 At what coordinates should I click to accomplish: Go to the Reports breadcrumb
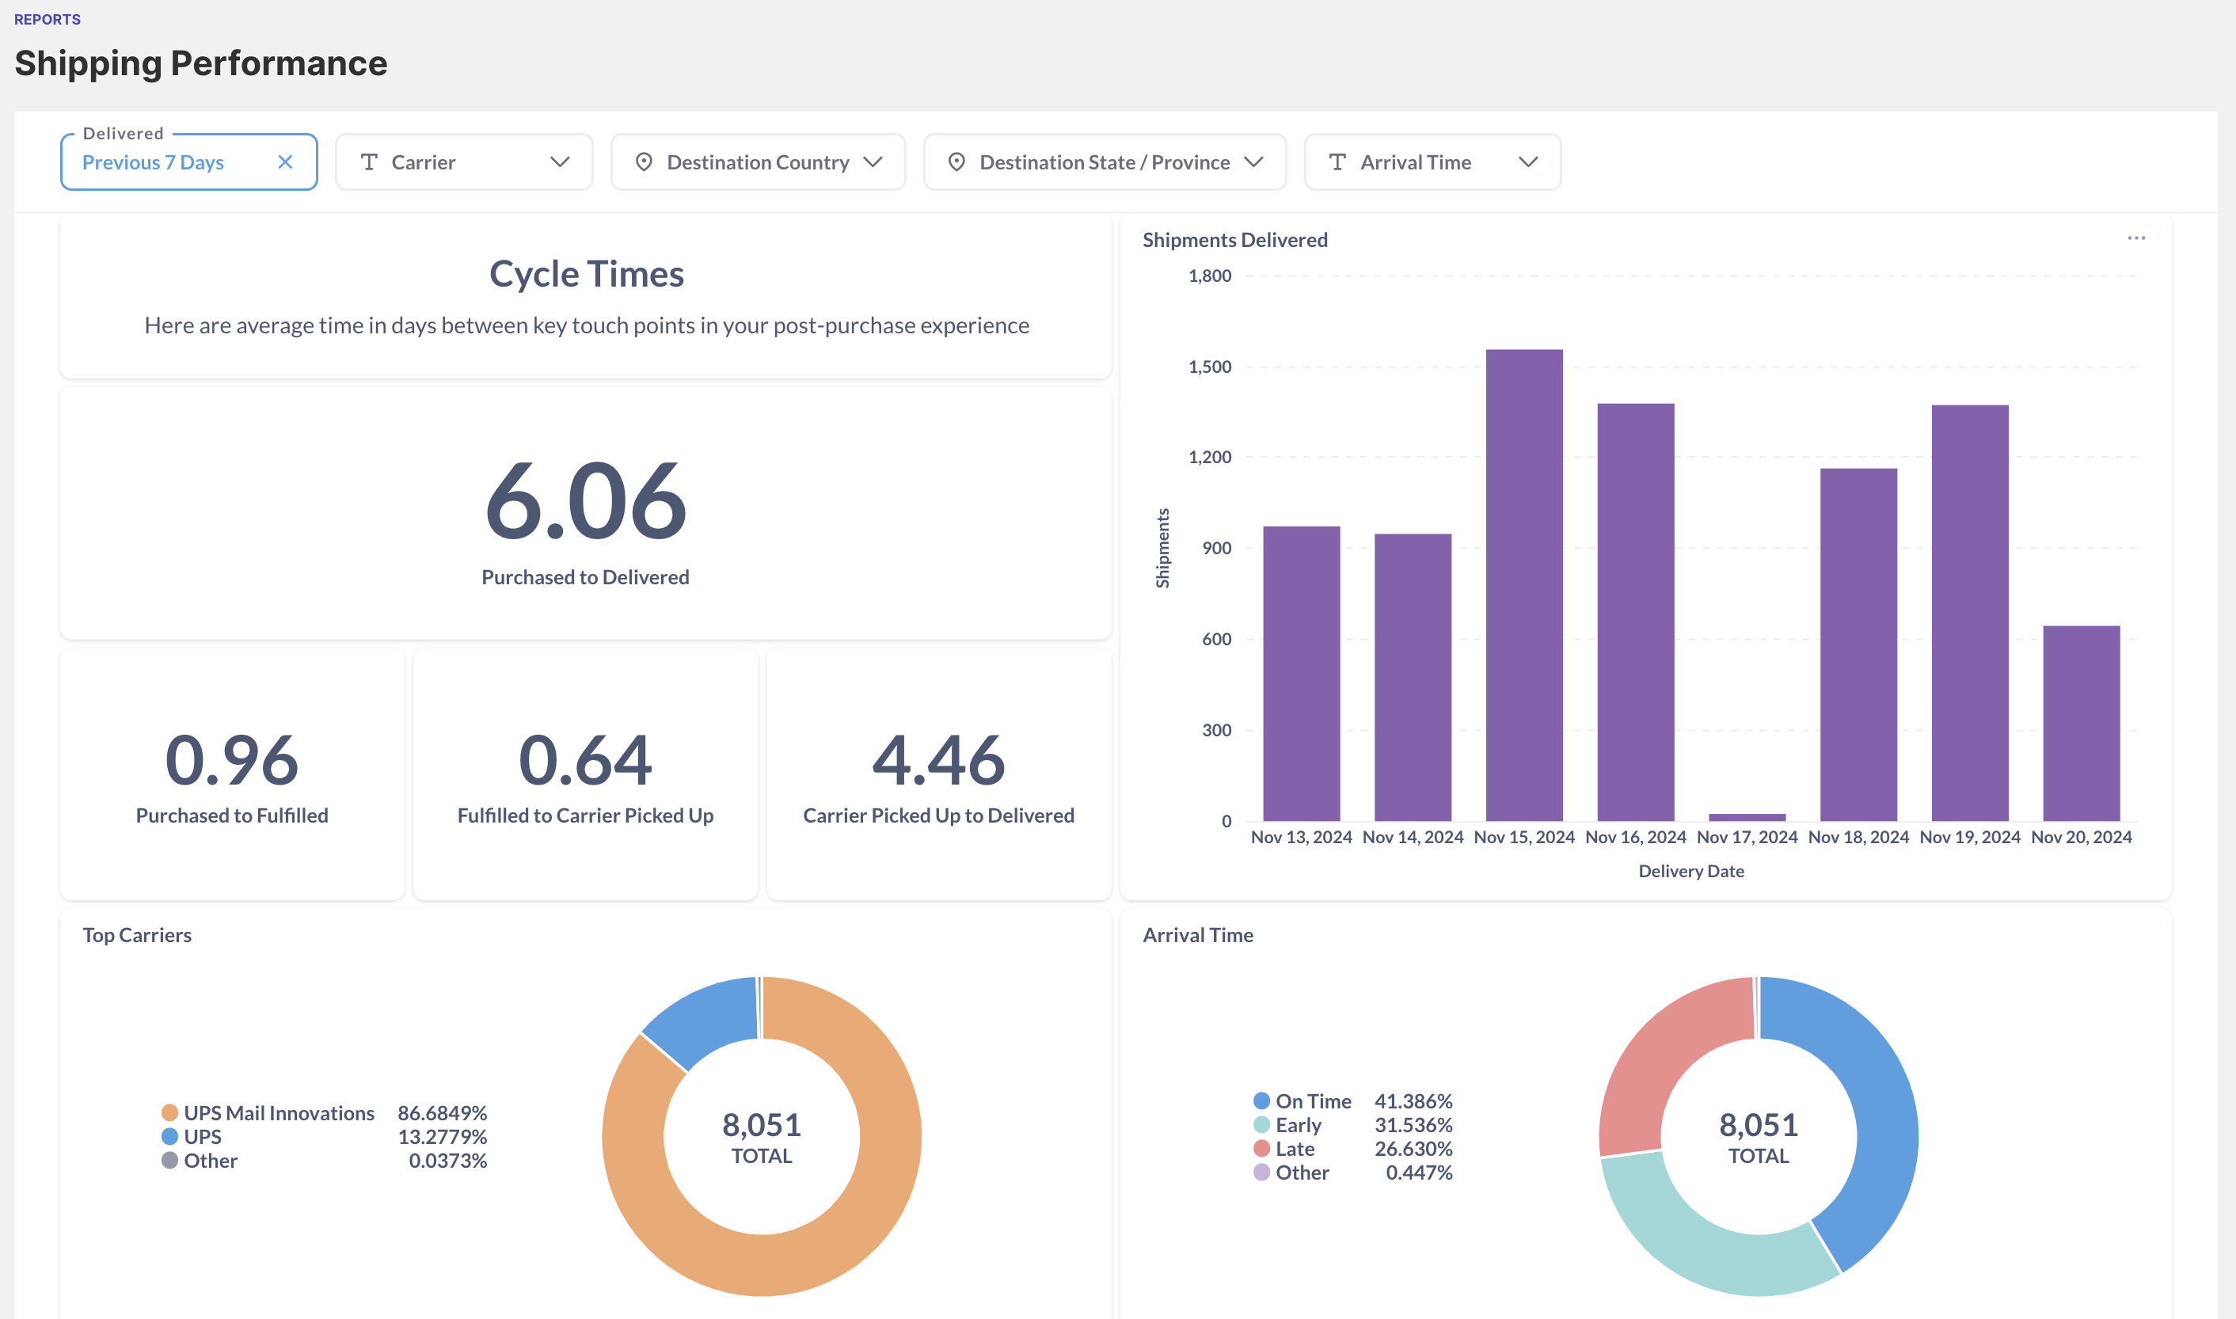(x=47, y=20)
